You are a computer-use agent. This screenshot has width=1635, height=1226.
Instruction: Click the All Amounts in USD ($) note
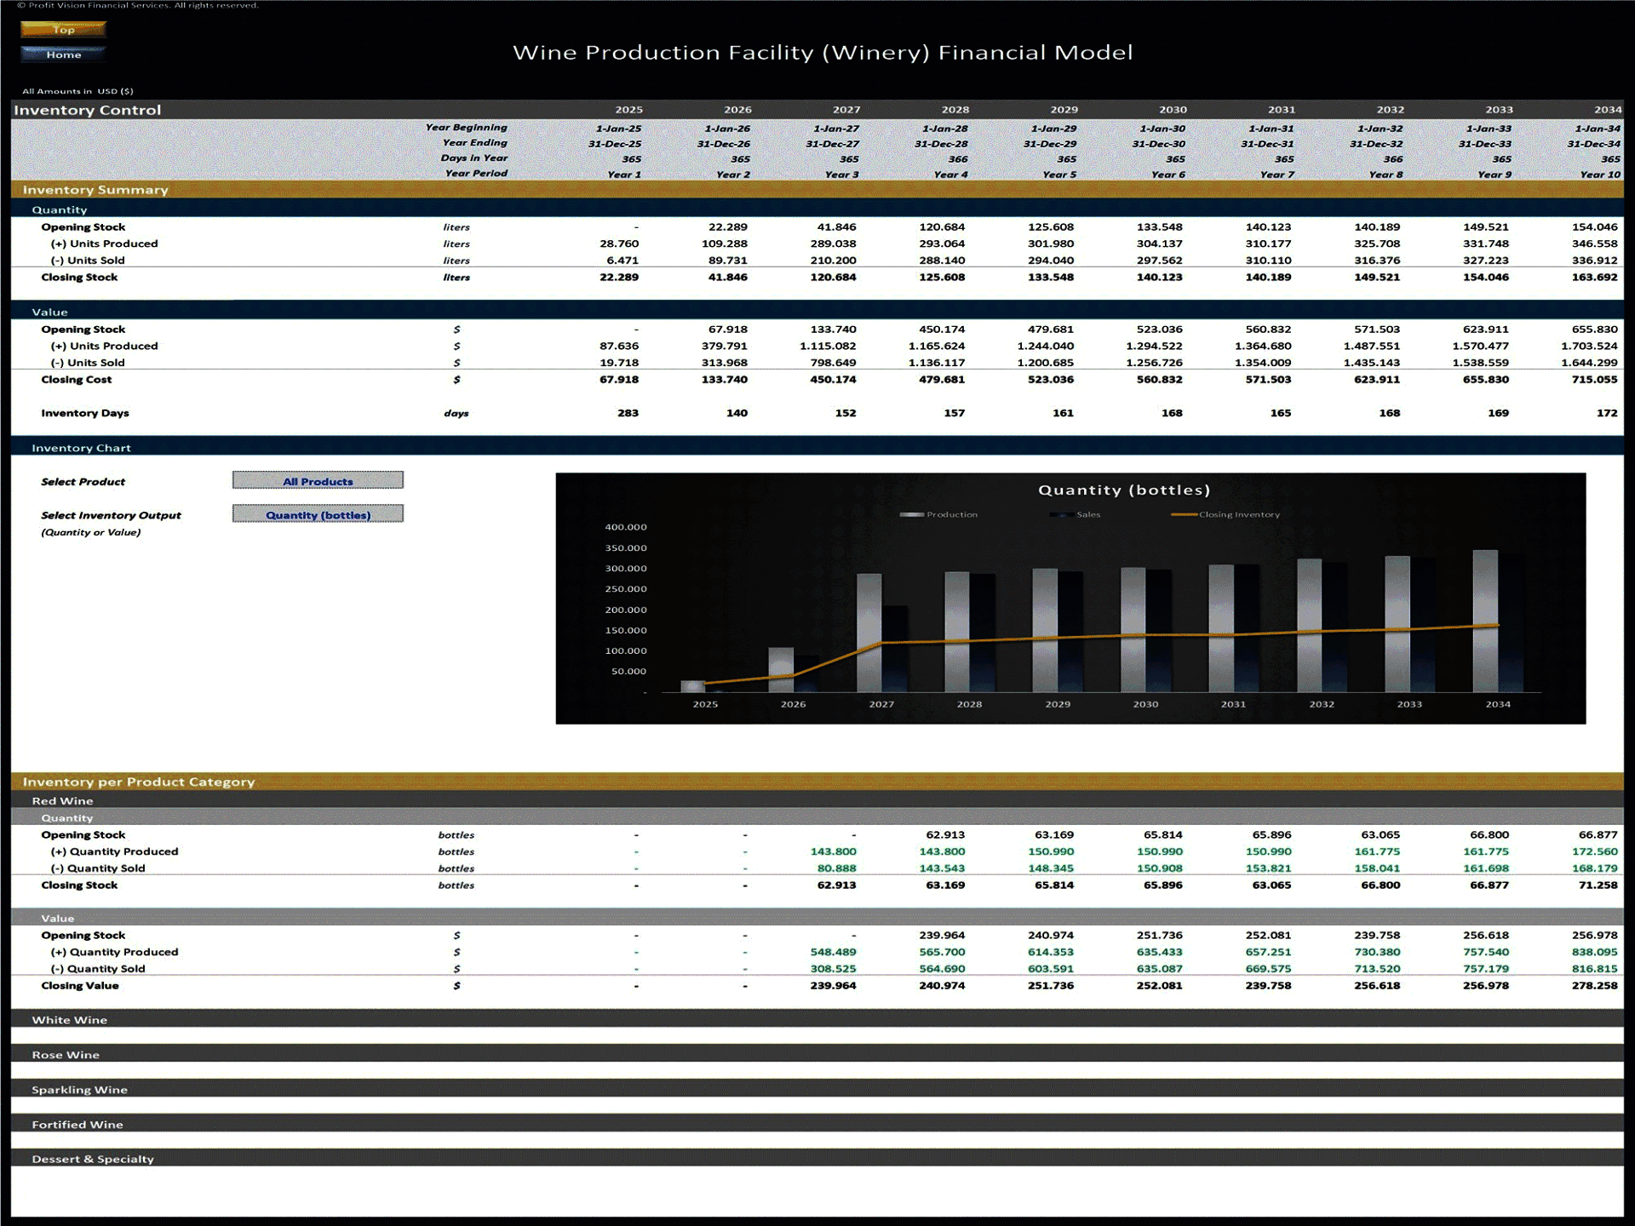pos(77,91)
